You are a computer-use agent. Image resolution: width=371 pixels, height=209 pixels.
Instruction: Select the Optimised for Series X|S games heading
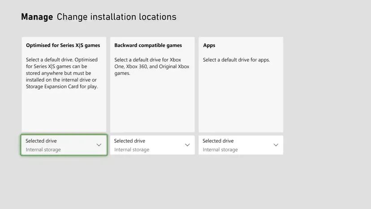click(x=63, y=45)
